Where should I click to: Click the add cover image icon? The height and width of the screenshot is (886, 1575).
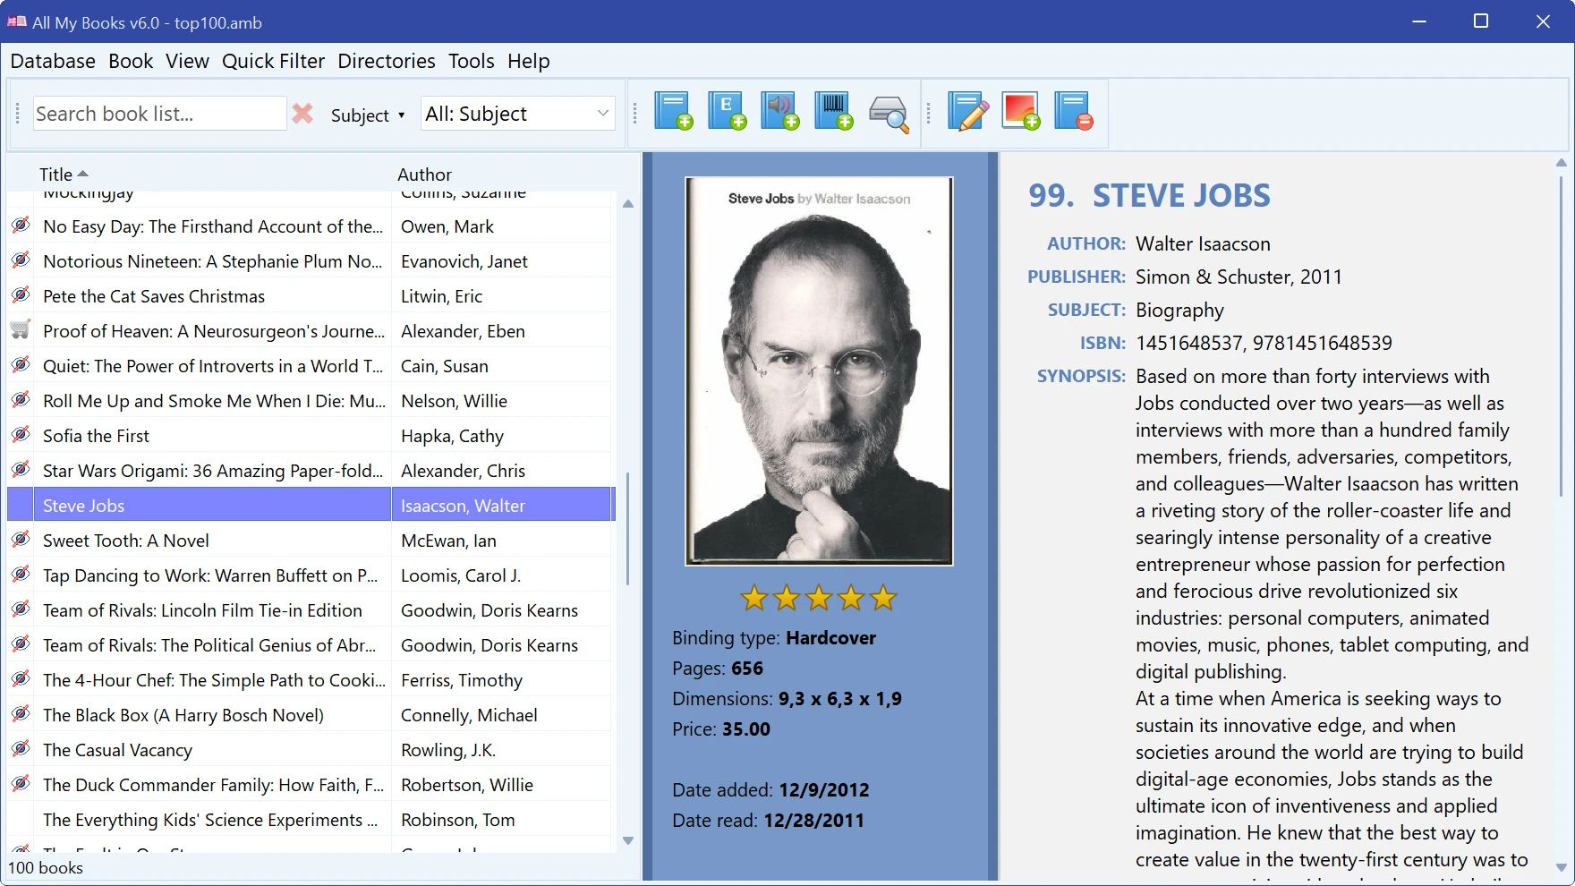(1021, 112)
